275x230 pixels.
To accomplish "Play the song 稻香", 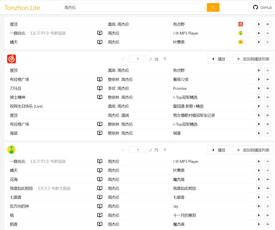I will click(259, 224).
